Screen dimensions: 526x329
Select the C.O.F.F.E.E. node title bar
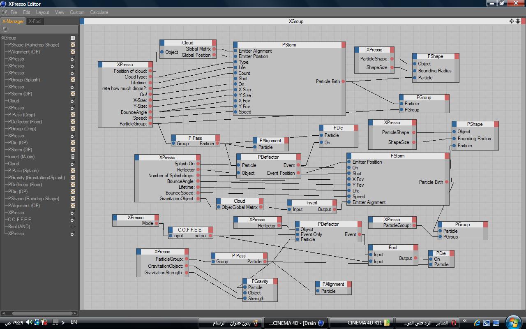[190, 229]
